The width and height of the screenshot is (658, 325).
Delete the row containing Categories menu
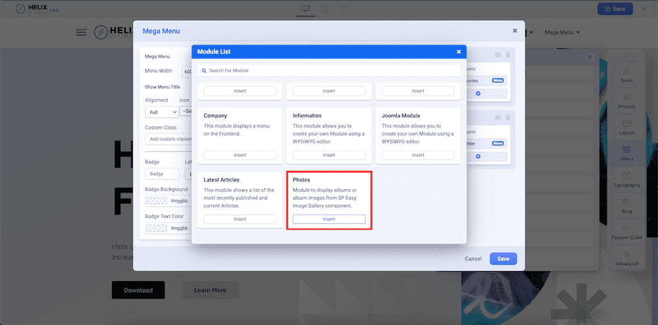click(x=508, y=55)
